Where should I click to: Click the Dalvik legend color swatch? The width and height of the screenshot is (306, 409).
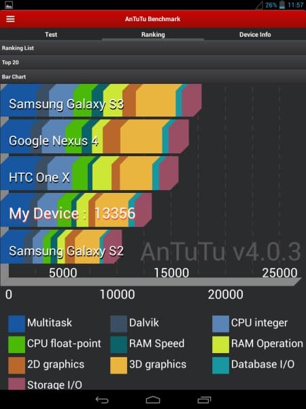point(118,324)
